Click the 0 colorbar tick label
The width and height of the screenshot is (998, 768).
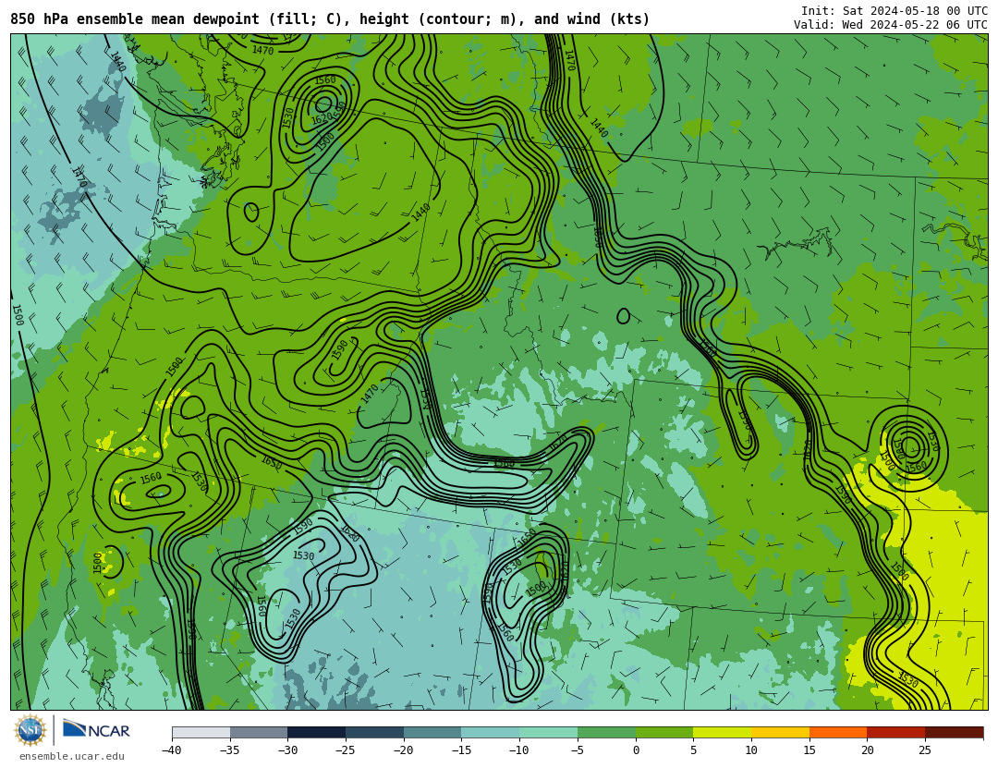636,750
